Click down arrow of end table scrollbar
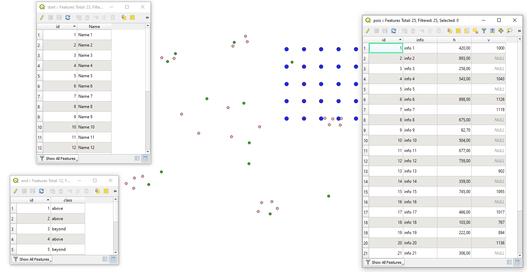The width and height of the screenshot is (527, 272). coord(116,253)
